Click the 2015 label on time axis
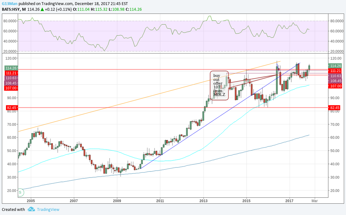346x215 pixels. coord(246,201)
